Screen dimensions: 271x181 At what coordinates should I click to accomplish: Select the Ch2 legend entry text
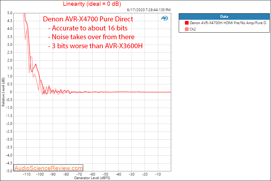[x=193, y=29]
